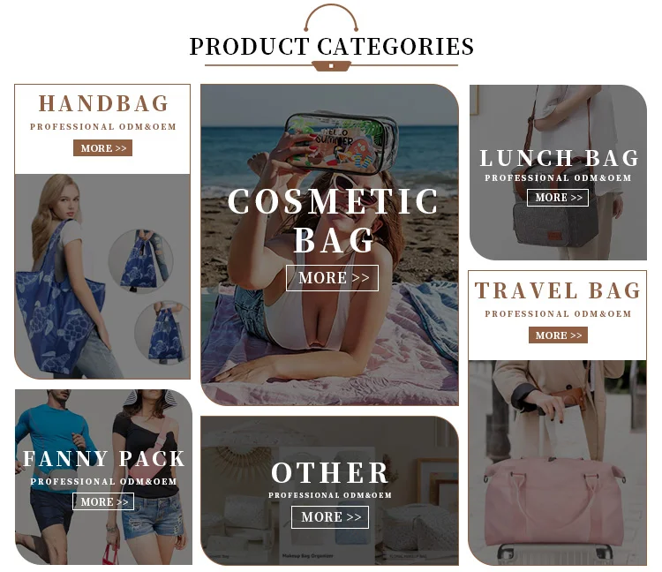
Task: Click the clear Hello Summer cosmetic pouch
Action: (342, 143)
